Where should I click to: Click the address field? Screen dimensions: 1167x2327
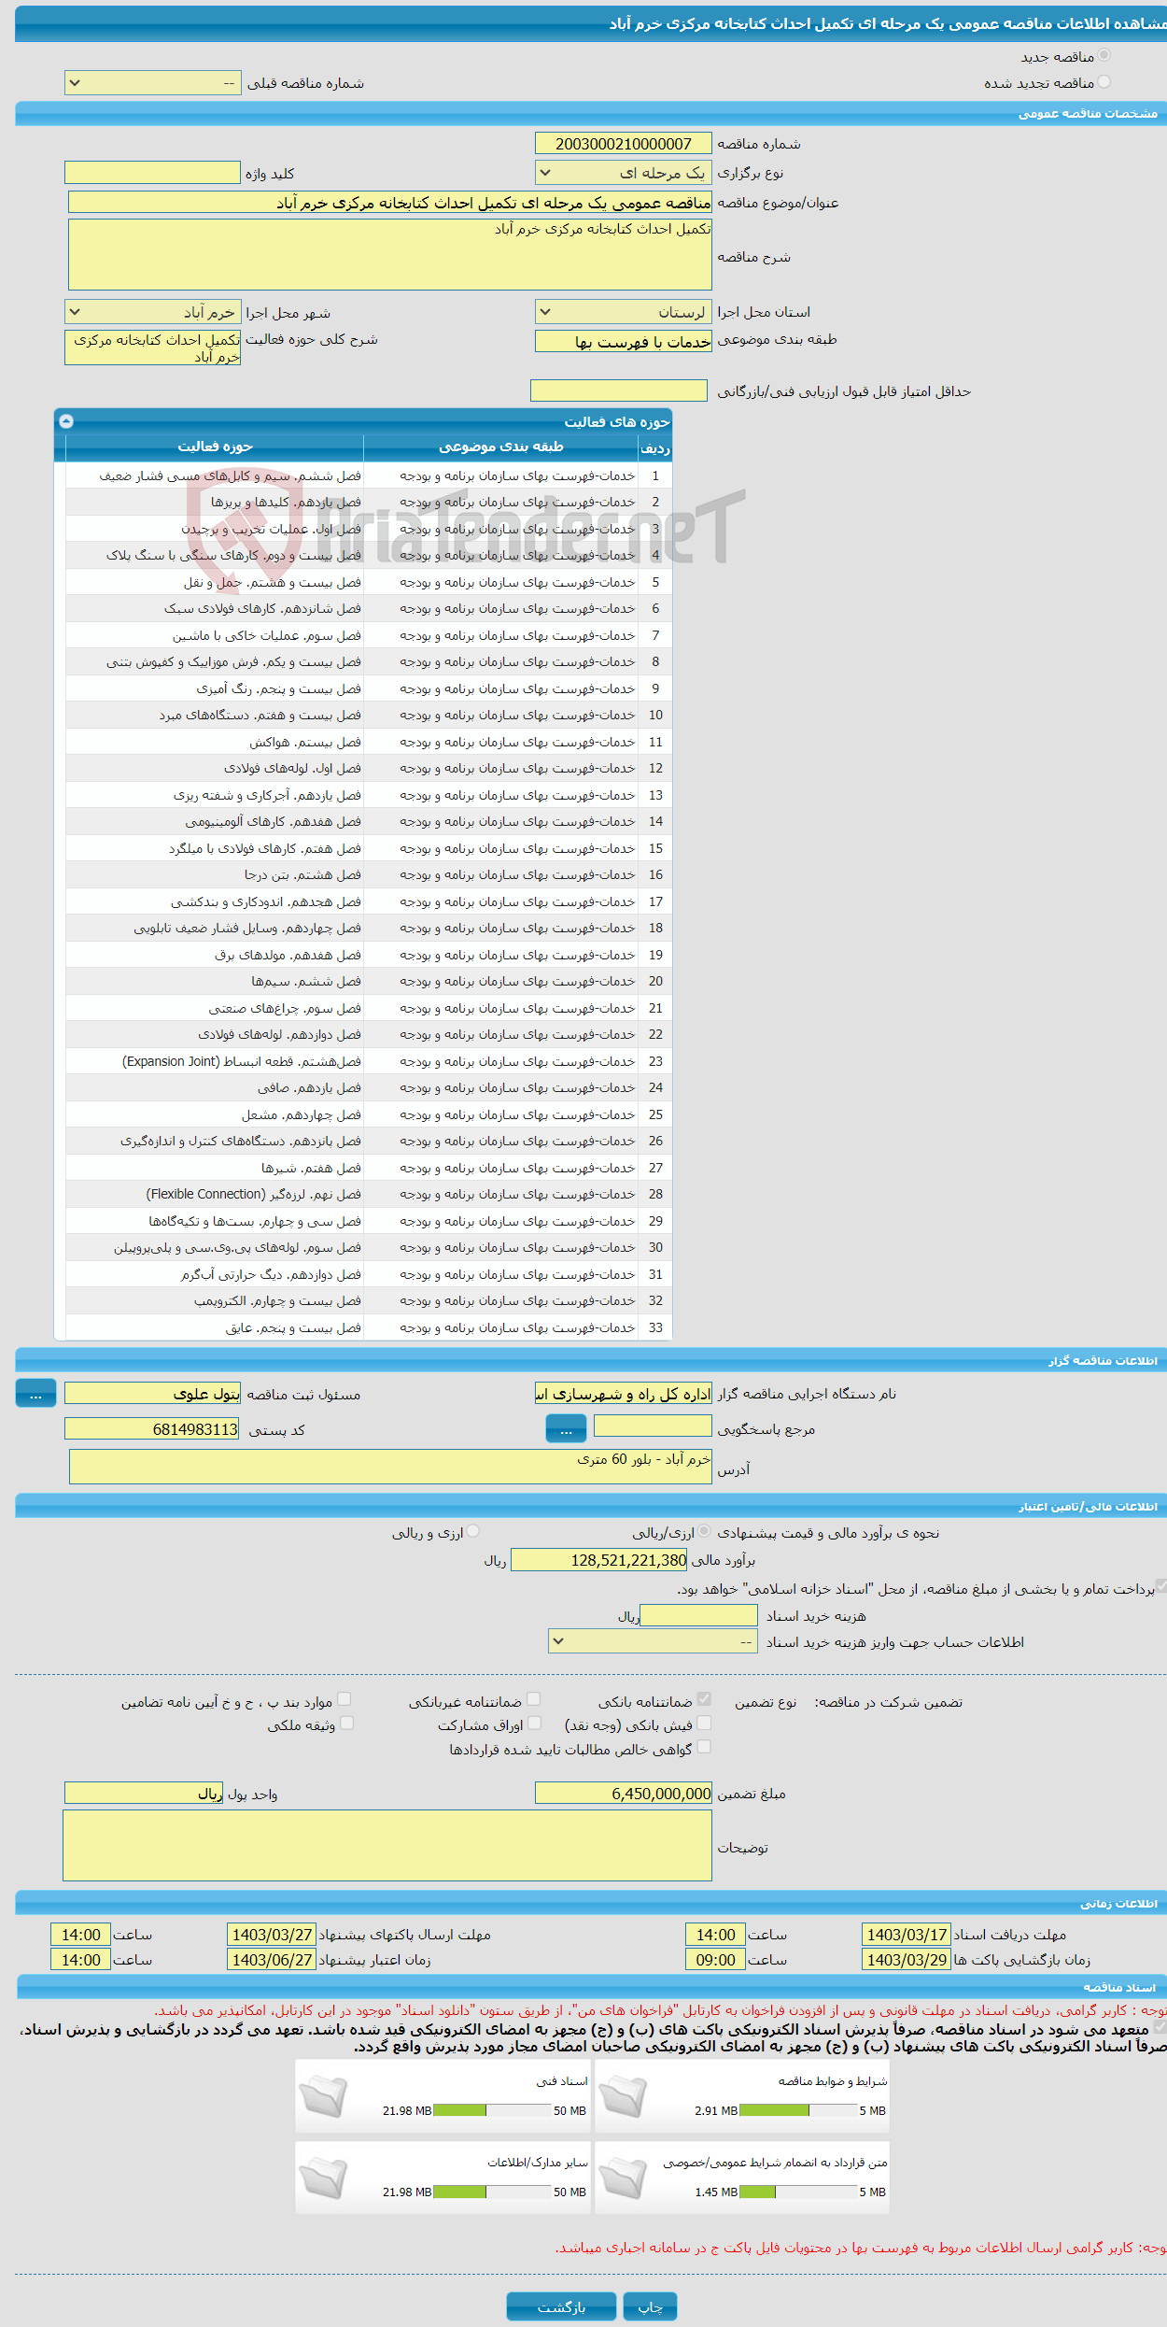[x=390, y=1467]
